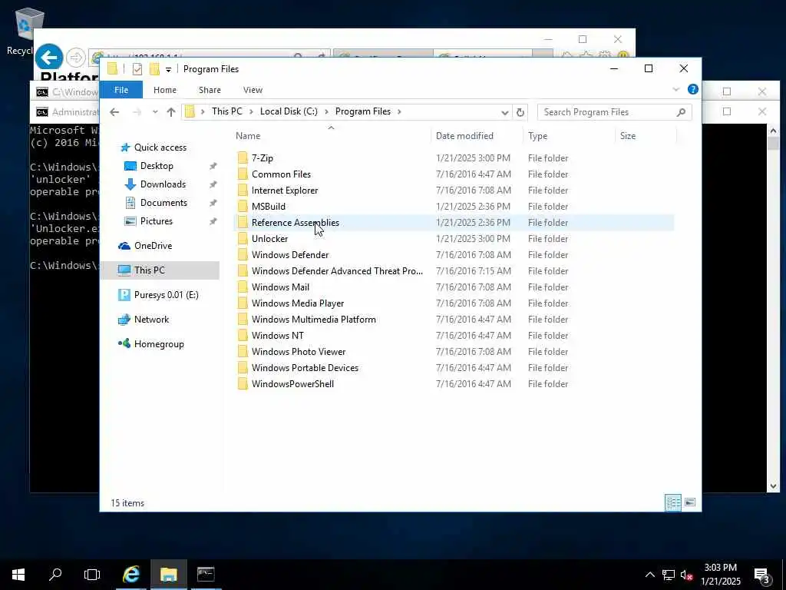Viewport: 786px width, 590px height.
Task: Open the File ribbon tab
Action: 121,90
